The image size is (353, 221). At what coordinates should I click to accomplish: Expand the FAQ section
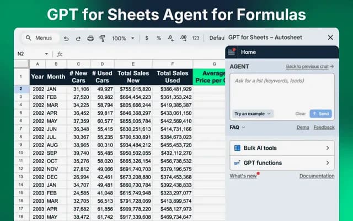coord(237,128)
